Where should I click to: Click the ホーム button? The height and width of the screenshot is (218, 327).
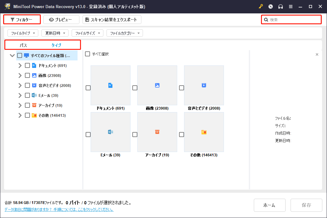[x=269, y=205]
